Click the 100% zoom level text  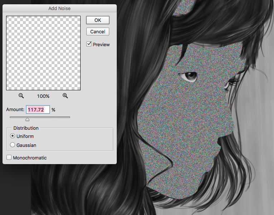[43, 96]
